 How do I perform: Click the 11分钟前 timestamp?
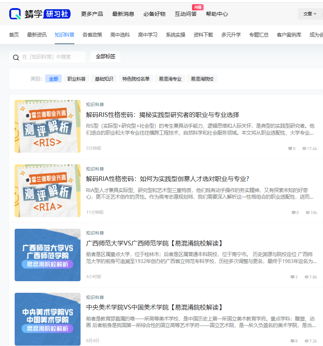pos(95,212)
